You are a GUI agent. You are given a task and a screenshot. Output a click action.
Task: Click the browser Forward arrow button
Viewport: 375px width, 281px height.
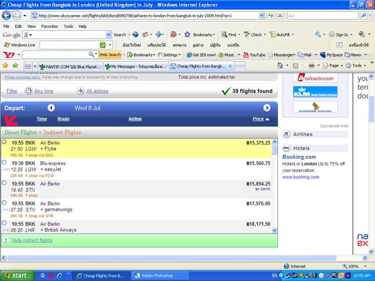tap(16, 16)
